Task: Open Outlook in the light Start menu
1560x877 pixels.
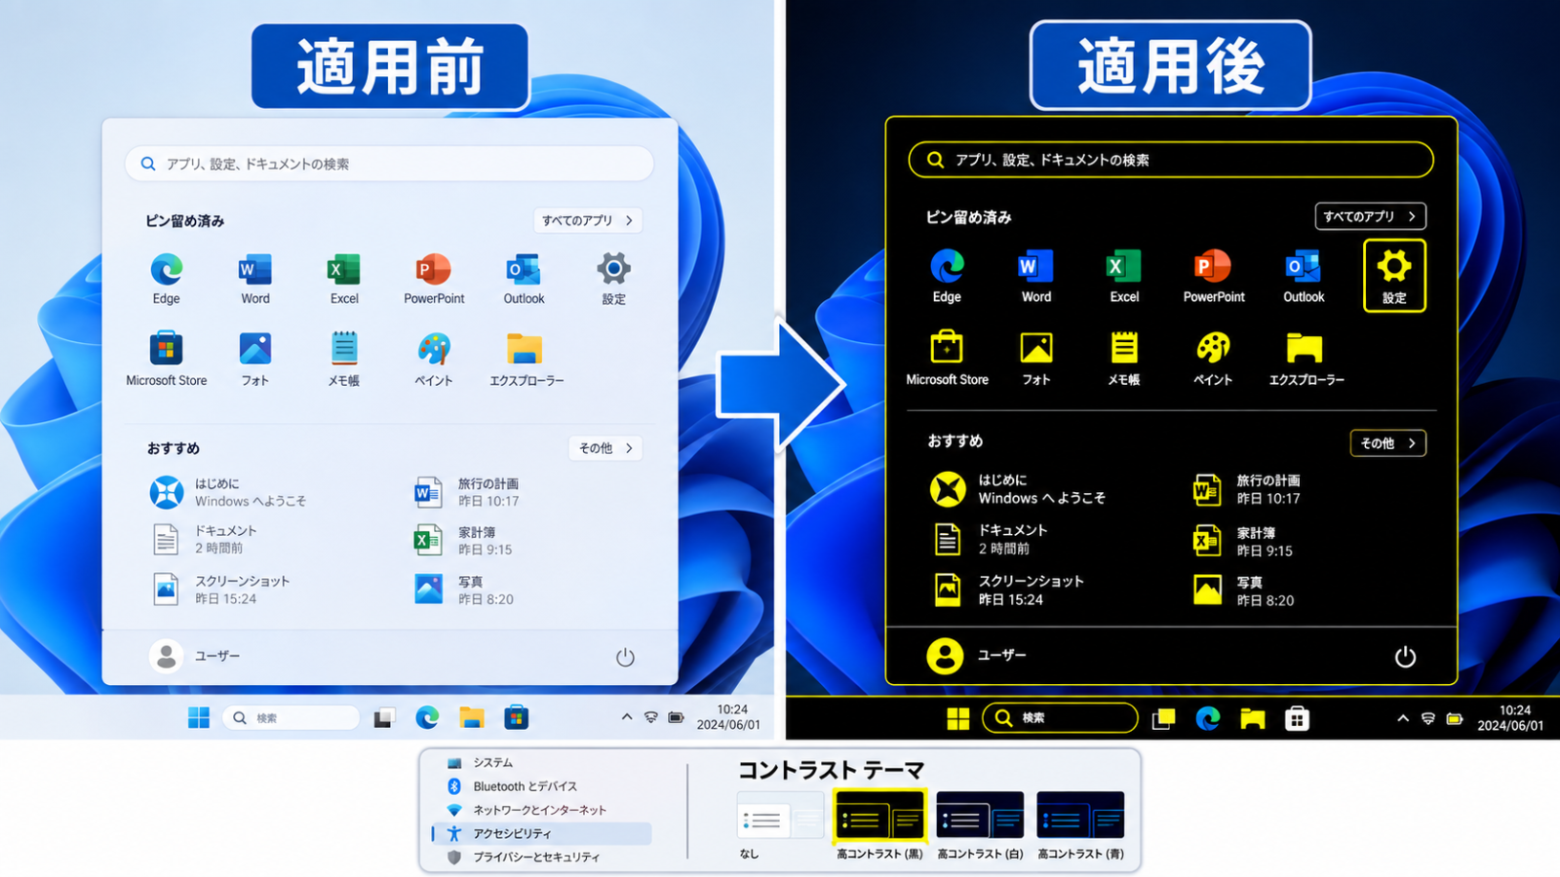Action: [x=524, y=279]
